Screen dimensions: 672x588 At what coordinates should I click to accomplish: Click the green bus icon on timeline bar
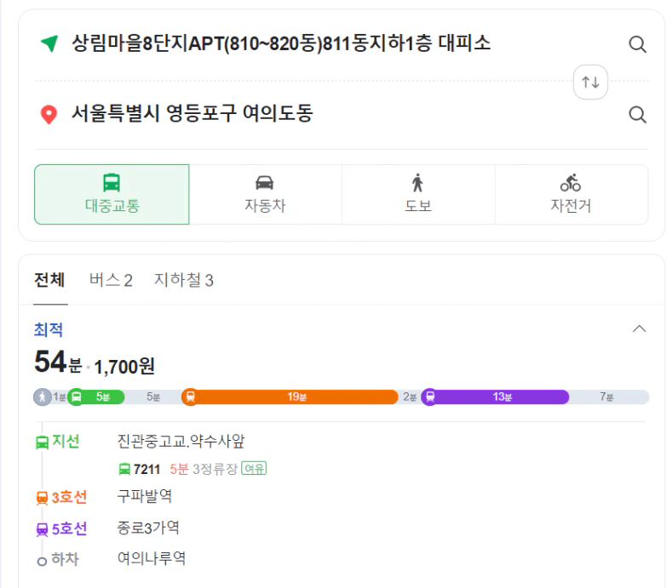pos(76,397)
